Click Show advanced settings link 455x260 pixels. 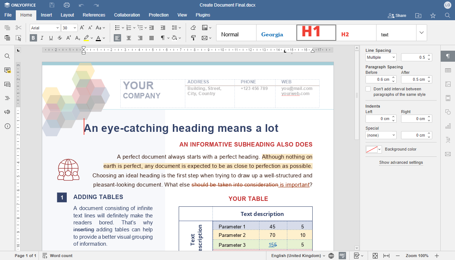[x=401, y=162]
